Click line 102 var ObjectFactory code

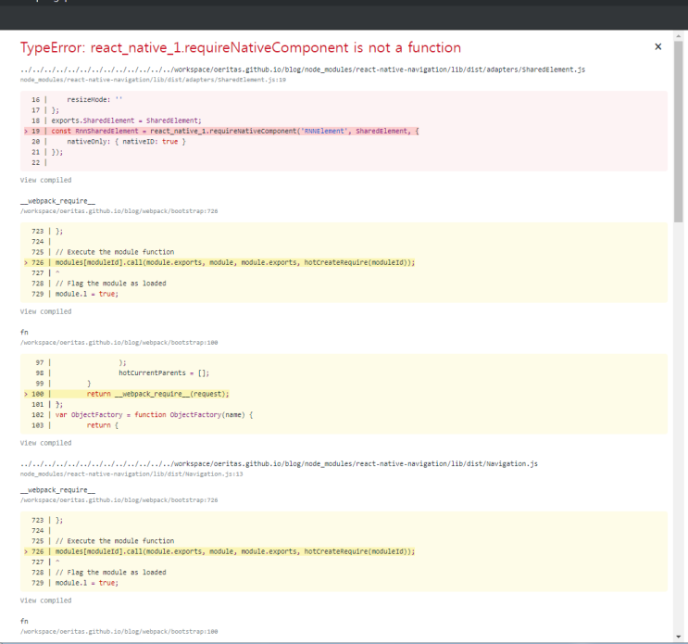[x=154, y=415]
